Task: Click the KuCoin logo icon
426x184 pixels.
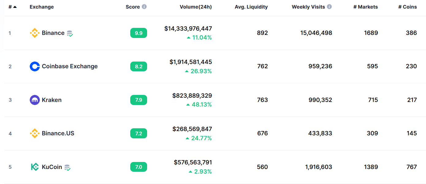Action: [x=35, y=167]
